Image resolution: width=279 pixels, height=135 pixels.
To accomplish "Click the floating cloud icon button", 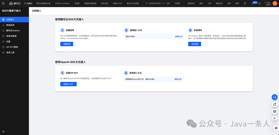I will point(275,104).
